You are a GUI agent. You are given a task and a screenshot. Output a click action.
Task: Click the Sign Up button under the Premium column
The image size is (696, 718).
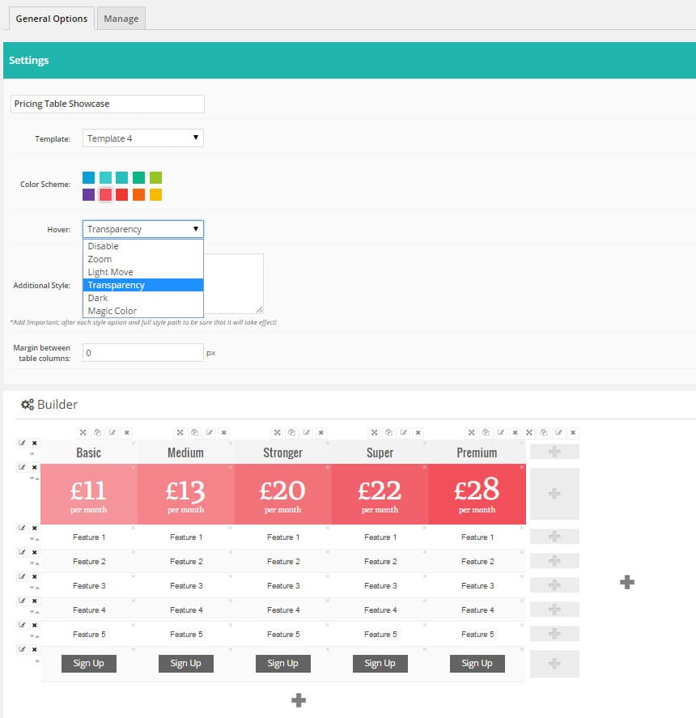pyautogui.click(x=477, y=662)
